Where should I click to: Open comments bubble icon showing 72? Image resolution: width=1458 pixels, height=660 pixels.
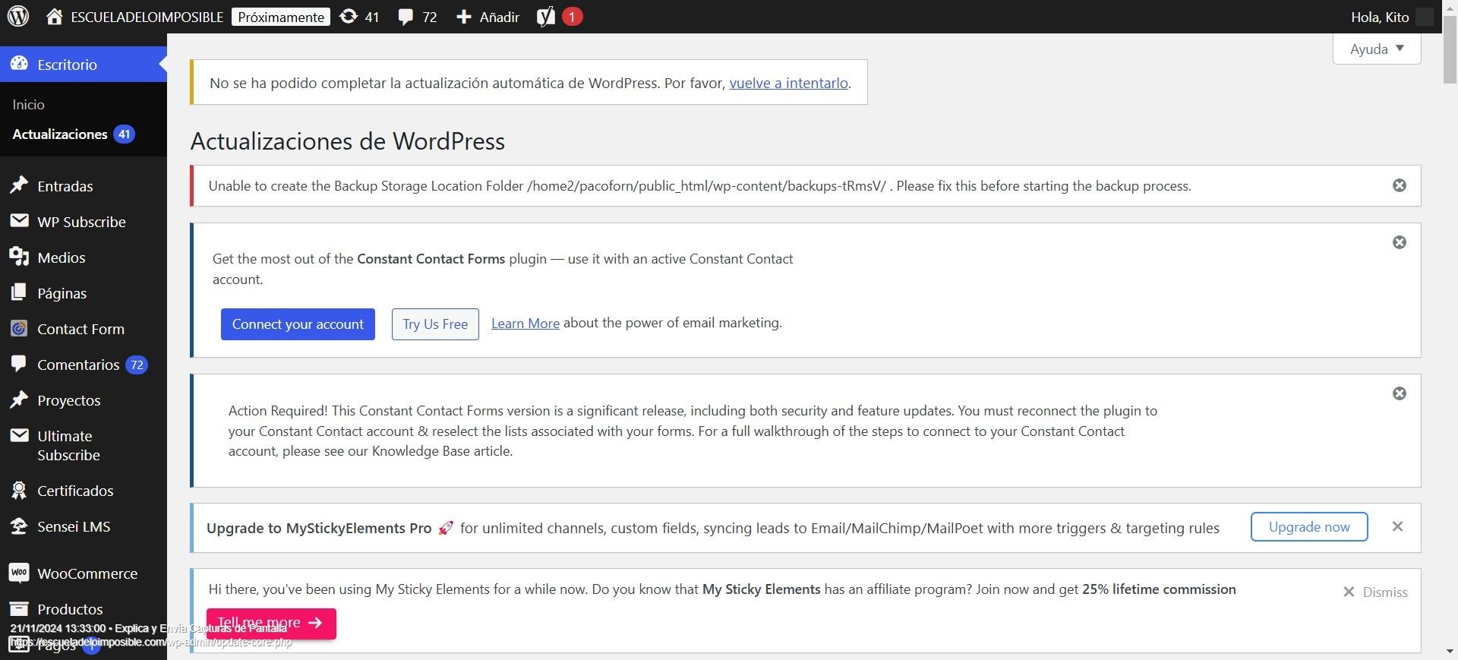point(406,17)
